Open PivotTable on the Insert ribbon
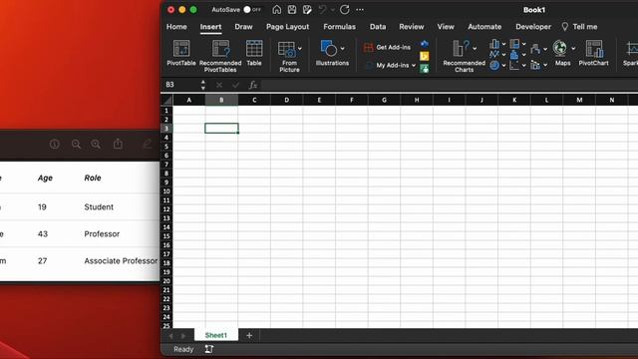Screen dimensions: 638x359 click(x=181, y=53)
